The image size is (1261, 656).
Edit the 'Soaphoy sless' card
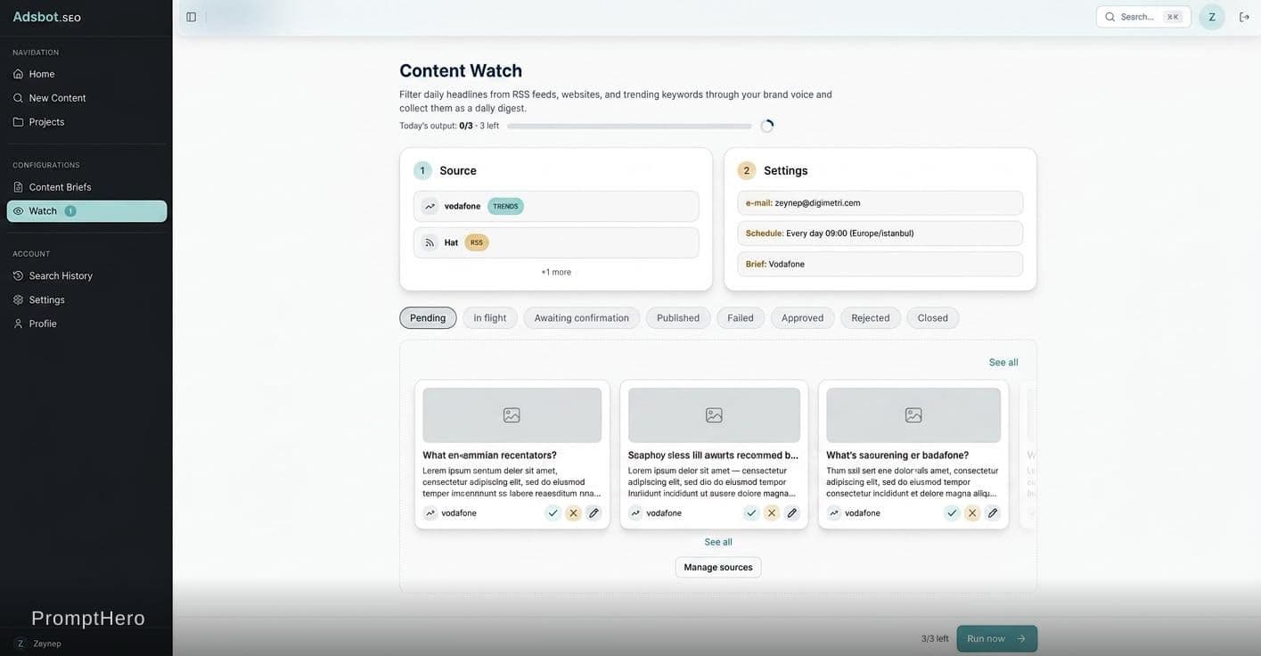click(792, 513)
